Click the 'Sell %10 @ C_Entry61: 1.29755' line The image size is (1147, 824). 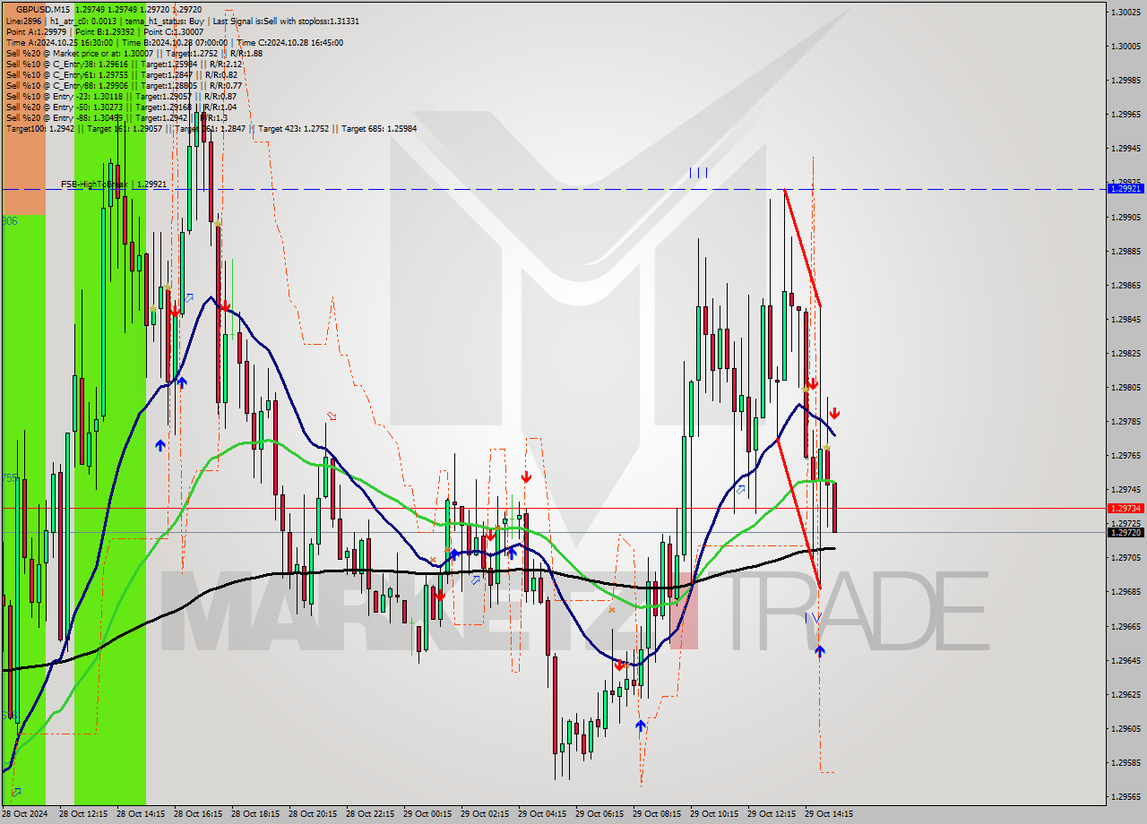[121, 74]
